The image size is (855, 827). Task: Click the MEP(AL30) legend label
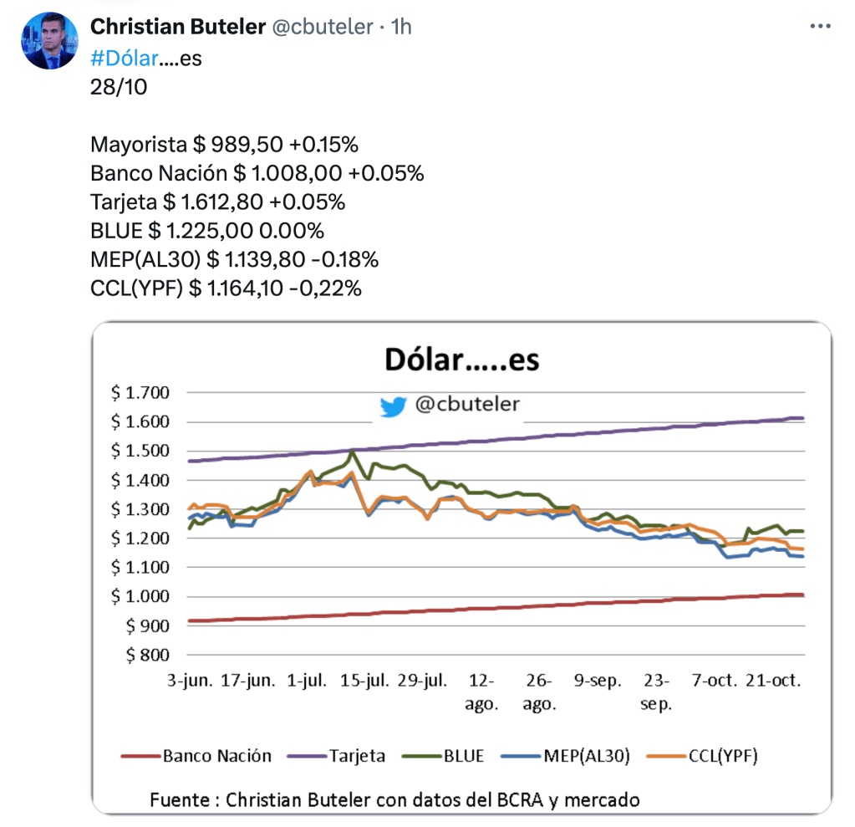(588, 756)
